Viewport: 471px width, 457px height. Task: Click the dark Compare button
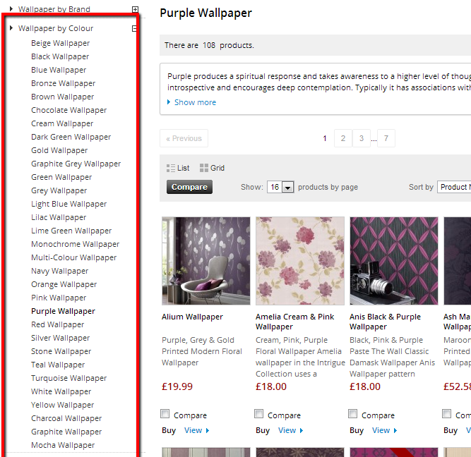point(189,187)
